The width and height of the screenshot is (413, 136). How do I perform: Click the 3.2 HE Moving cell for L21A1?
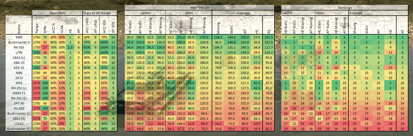pos(150,124)
